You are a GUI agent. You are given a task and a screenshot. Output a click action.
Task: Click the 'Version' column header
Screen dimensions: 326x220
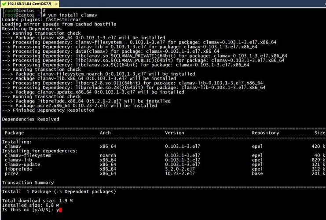pos(174,133)
